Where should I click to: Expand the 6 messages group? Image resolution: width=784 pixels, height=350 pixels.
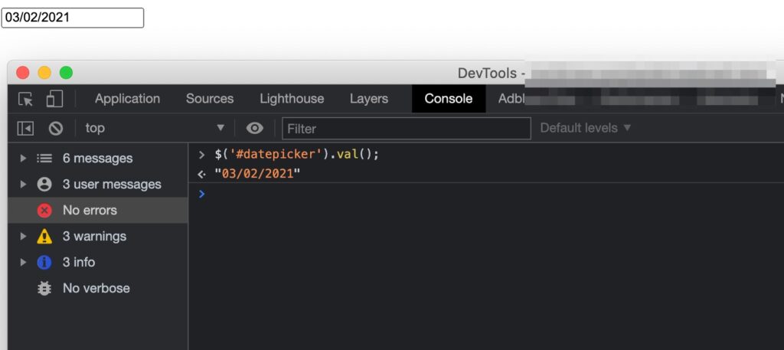click(x=23, y=158)
